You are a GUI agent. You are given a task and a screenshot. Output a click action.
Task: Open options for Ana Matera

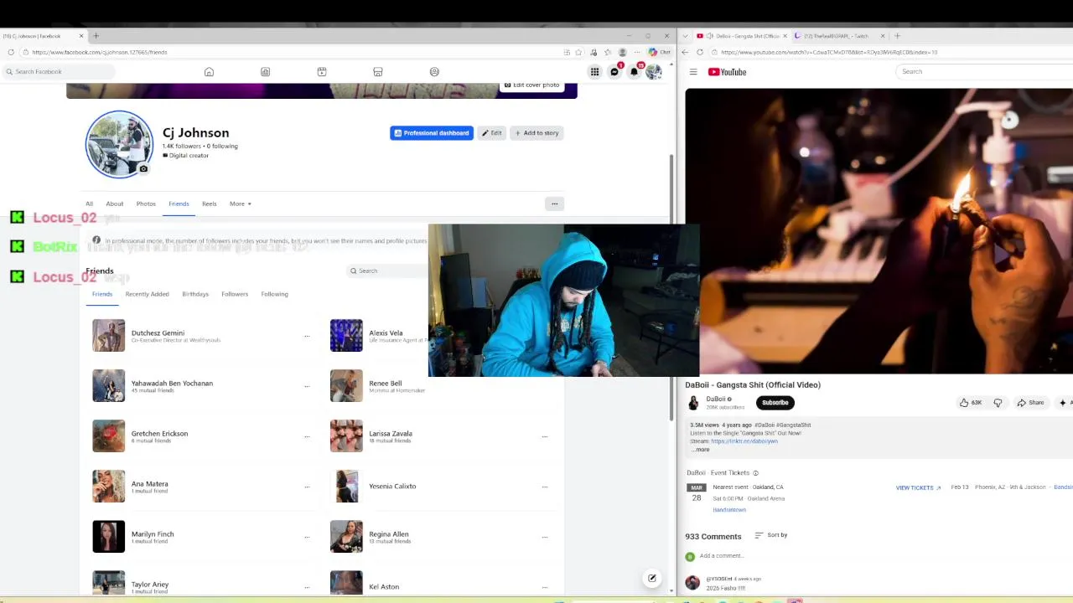click(x=307, y=487)
